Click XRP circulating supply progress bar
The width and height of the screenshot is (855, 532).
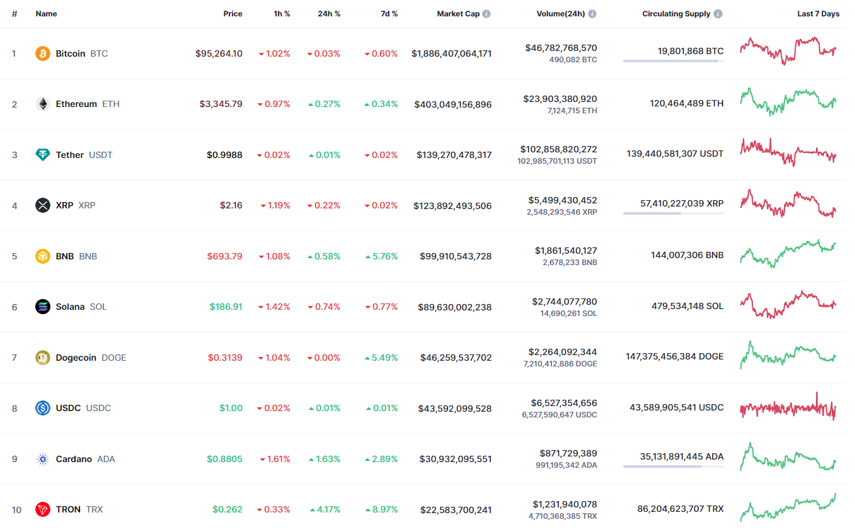pyautogui.click(x=673, y=213)
